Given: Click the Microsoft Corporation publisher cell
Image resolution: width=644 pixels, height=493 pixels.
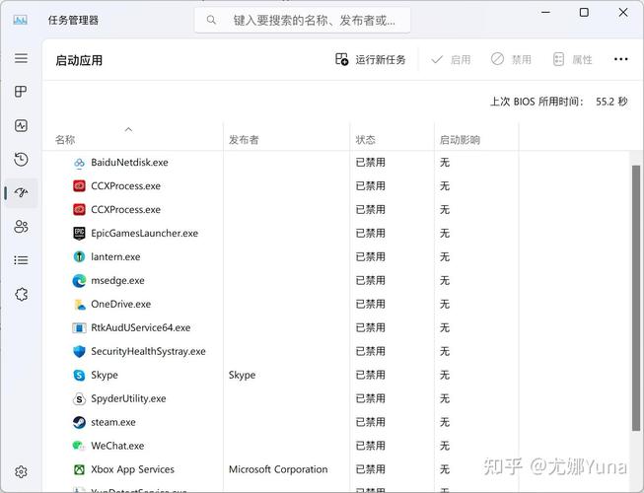Looking at the screenshot, I should point(278,469).
